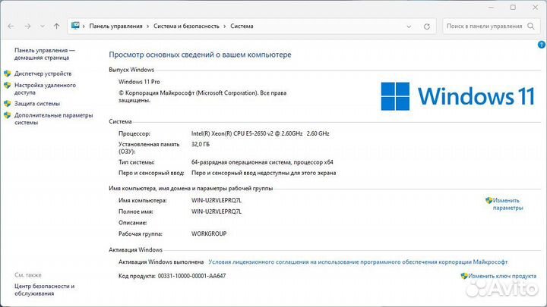Click 'Изменить параметры' link
This screenshot has height=307, width=547.
(507, 204)
